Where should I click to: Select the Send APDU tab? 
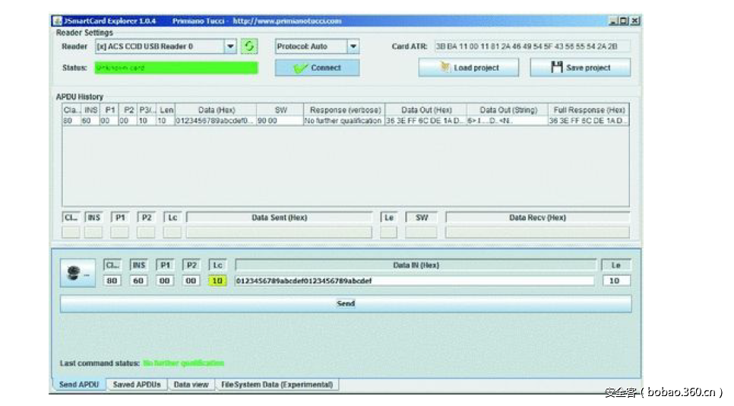79,385
